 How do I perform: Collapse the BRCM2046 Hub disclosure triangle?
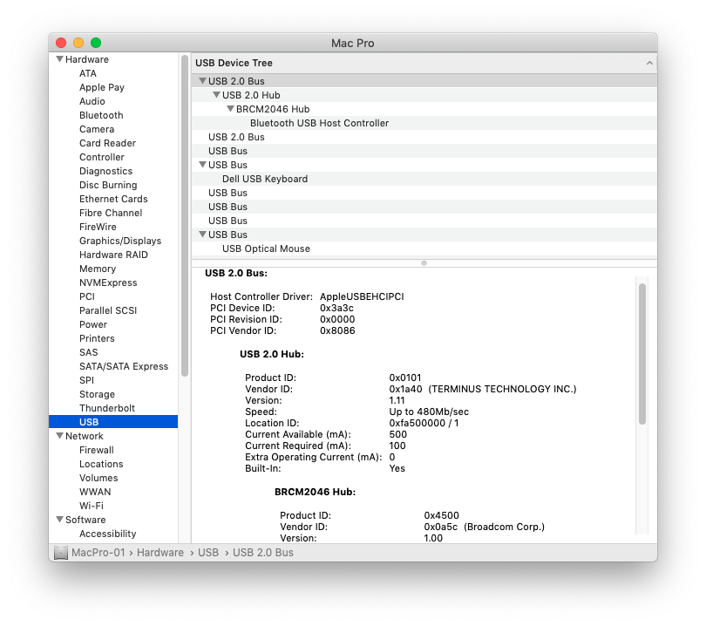230,108
